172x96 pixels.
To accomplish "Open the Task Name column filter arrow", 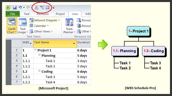I will coord(74,44).
